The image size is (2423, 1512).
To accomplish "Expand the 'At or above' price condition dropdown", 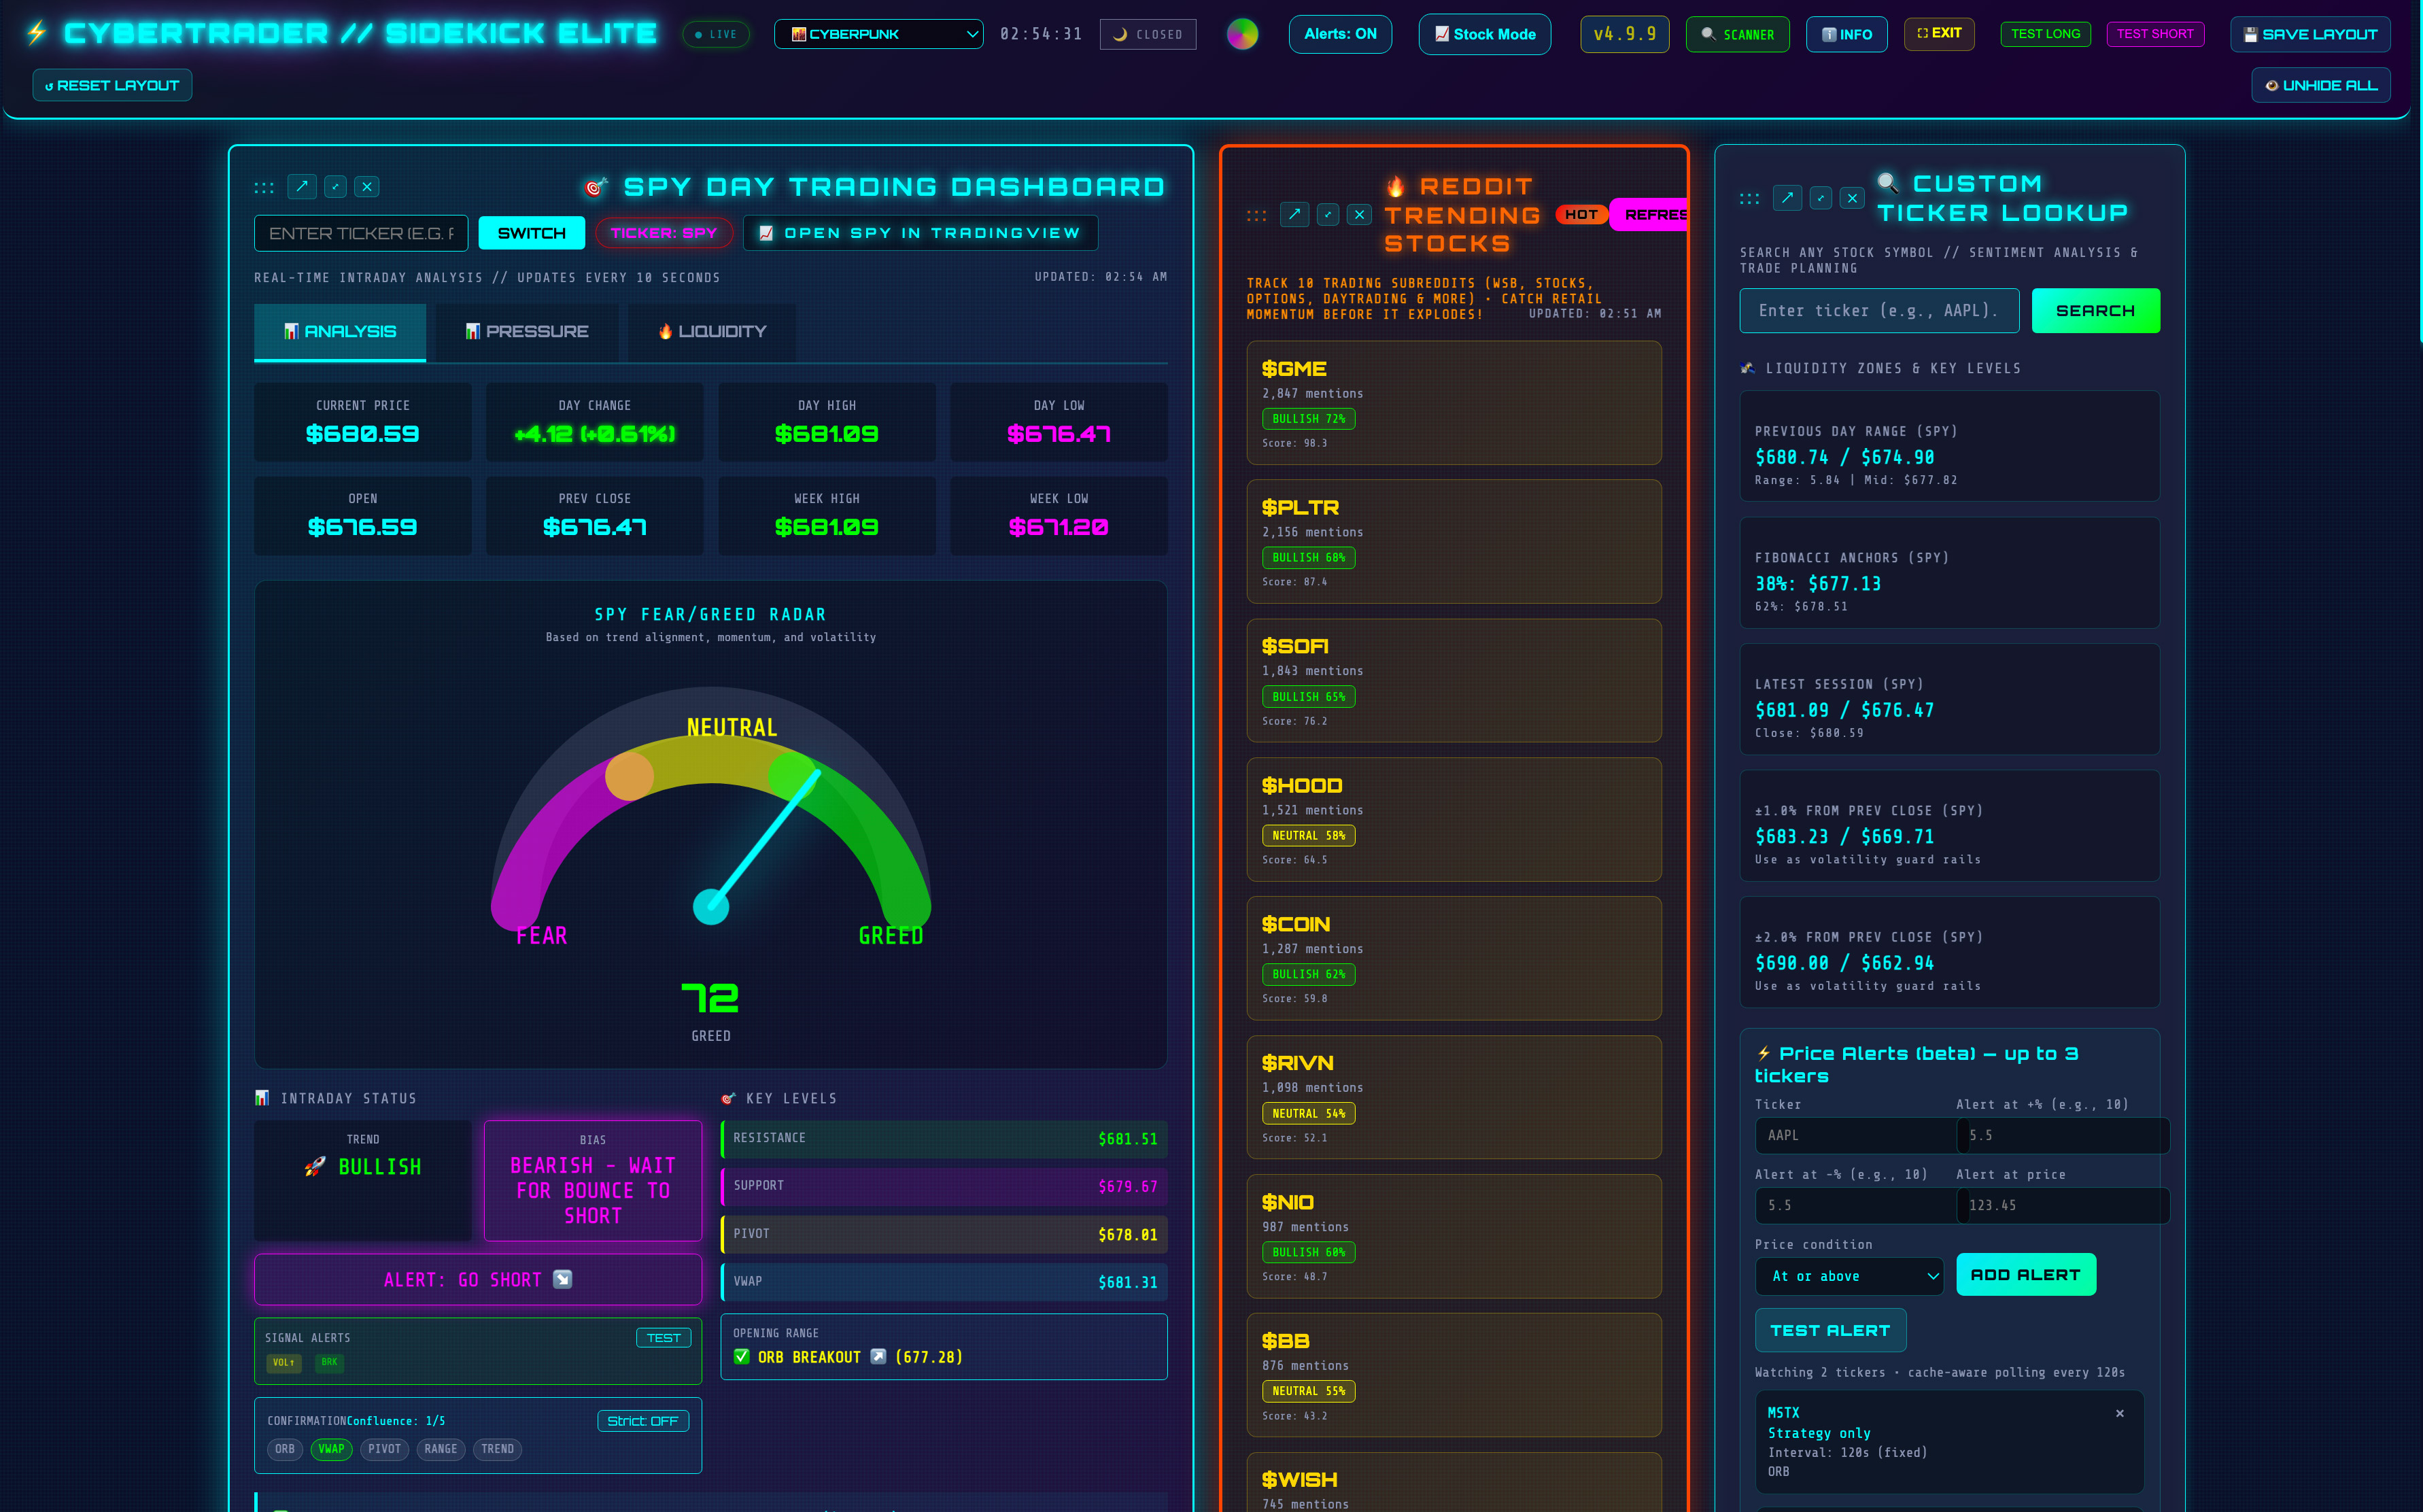I will coord(1849,1276).
